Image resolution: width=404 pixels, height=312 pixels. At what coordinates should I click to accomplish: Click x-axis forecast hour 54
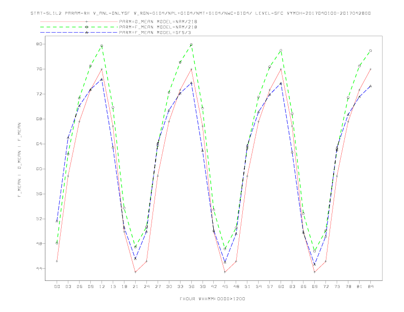pyautogui.click(x=259, y=287)
